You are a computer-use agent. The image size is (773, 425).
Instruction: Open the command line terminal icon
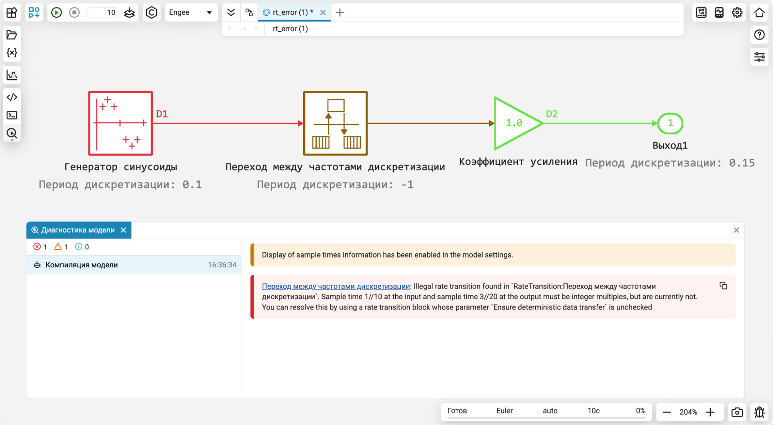[x=12, y=115]
